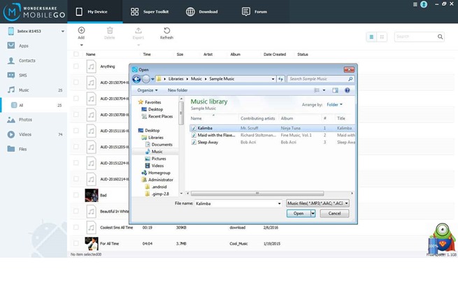Image resolution: width=458 pixels, height=302 pixels.
Task: Select Music category in sidebar
Action: point(34,90)
